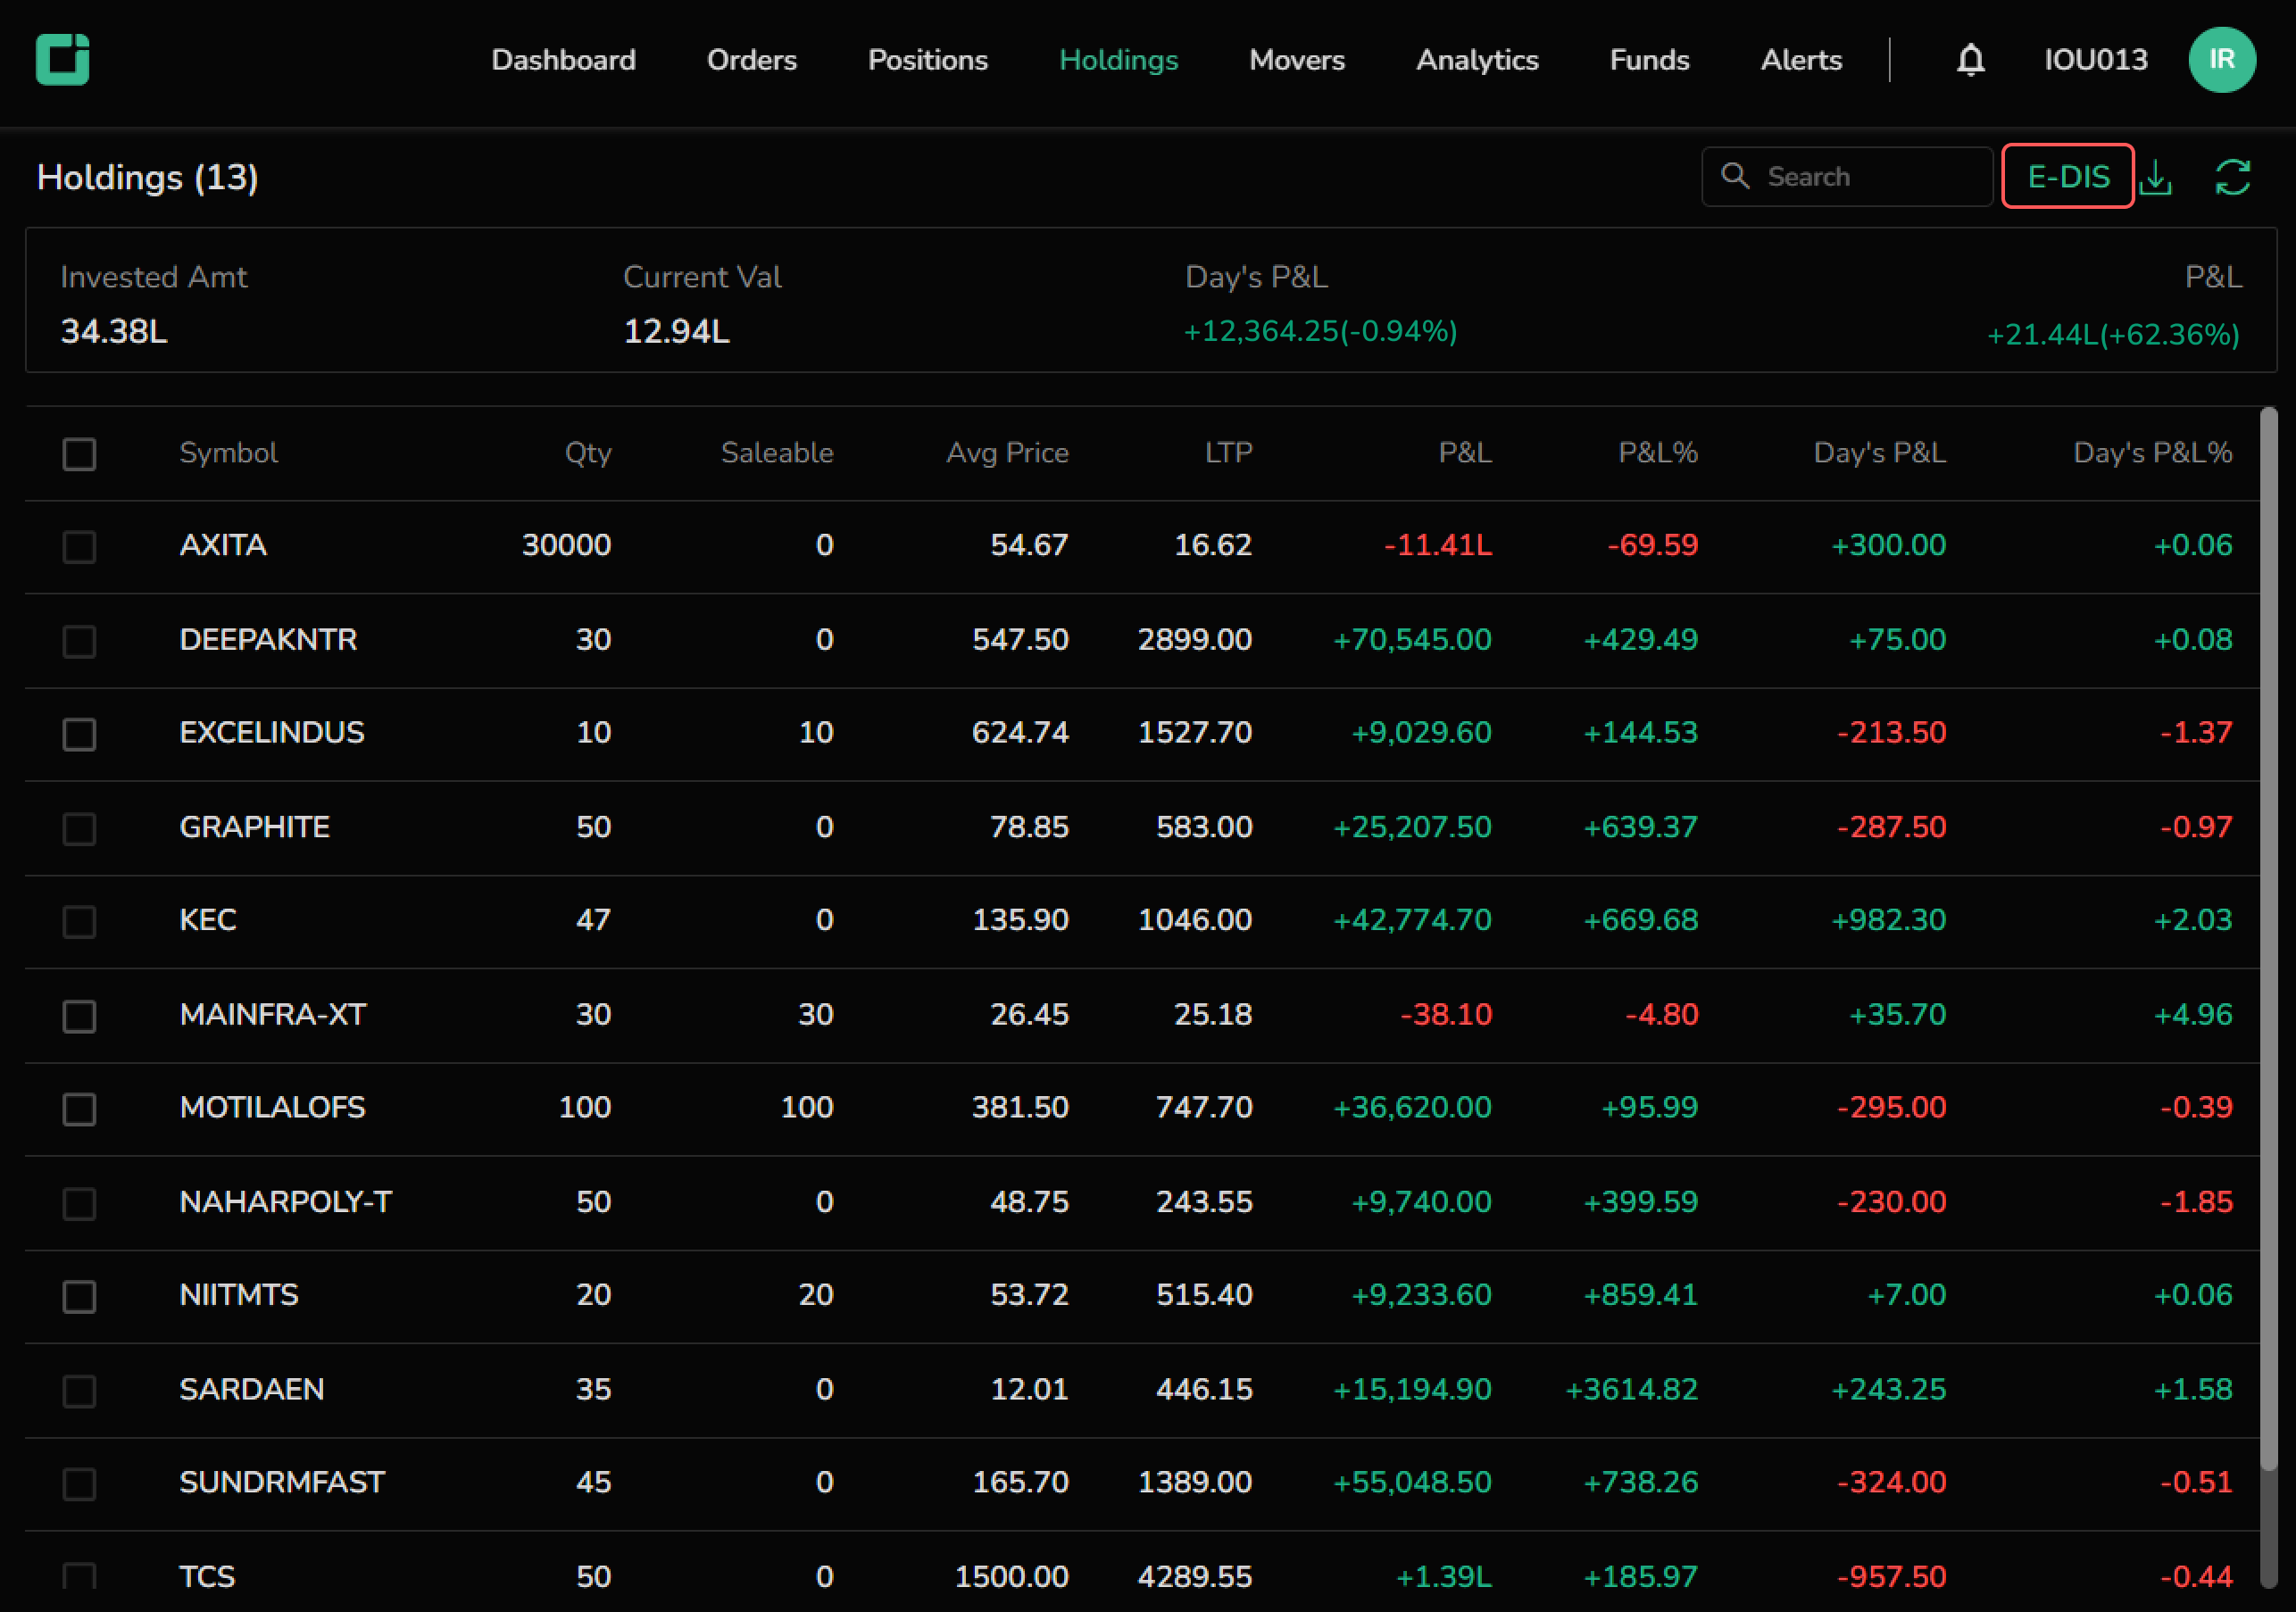Click the +12,364.25(-0.94%) Day's P&L summary
The width and height of the screenshot is (2296, 1612).
(x=1320, y=331)
